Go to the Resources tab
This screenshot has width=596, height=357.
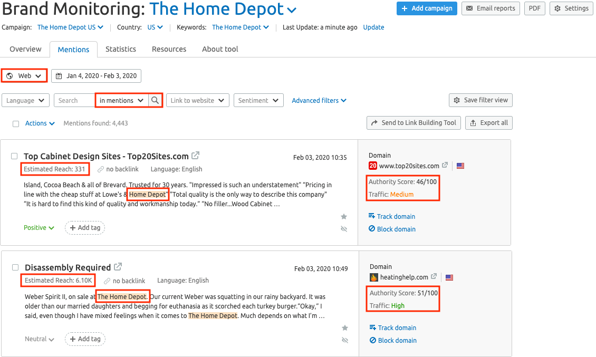169,49
